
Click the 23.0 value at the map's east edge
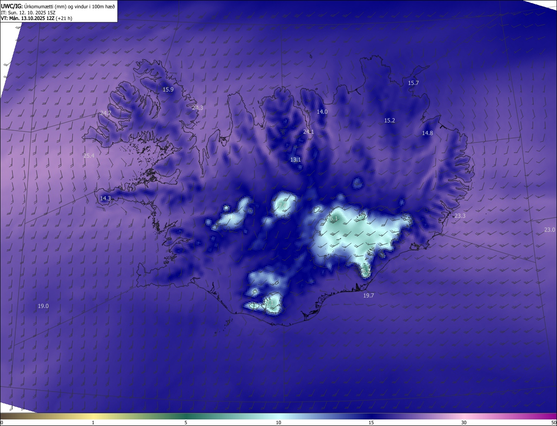click(x=550, y=230)
